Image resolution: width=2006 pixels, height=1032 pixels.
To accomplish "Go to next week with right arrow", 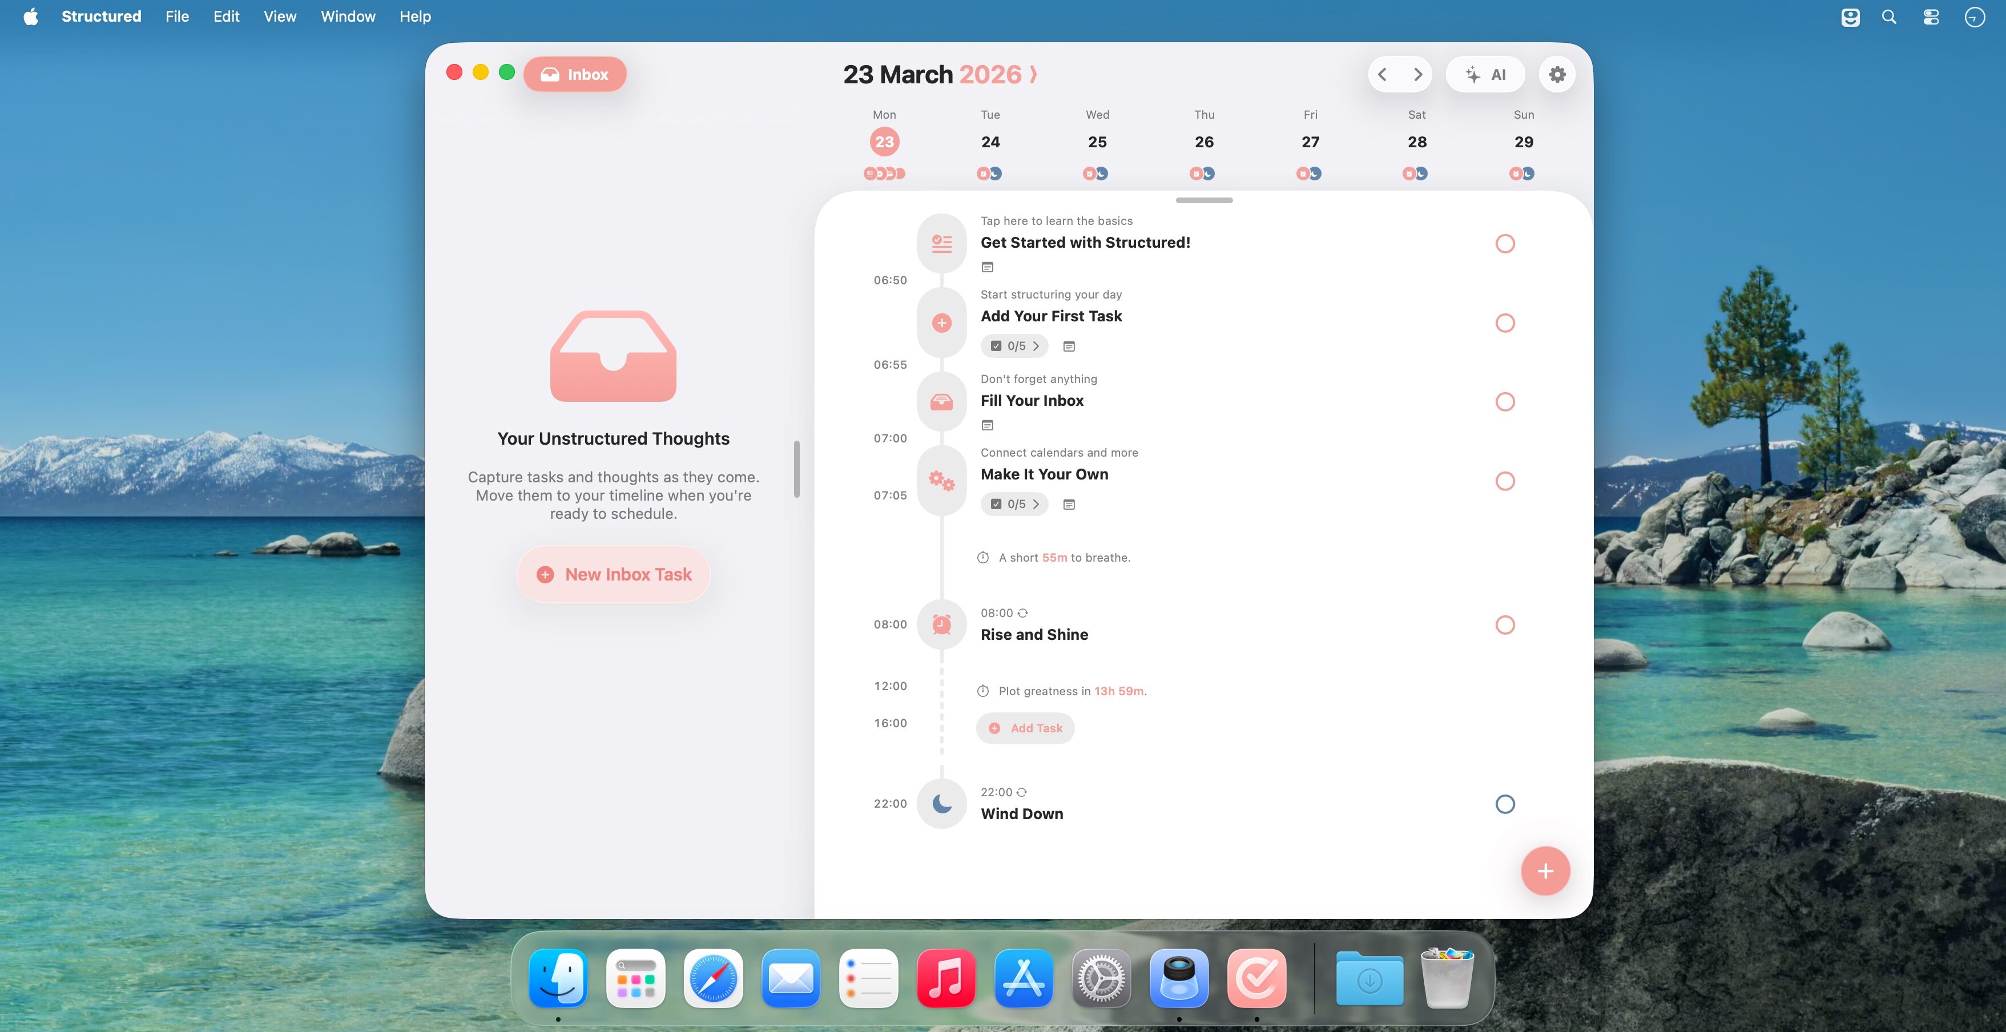I will tap(1417, 75).
